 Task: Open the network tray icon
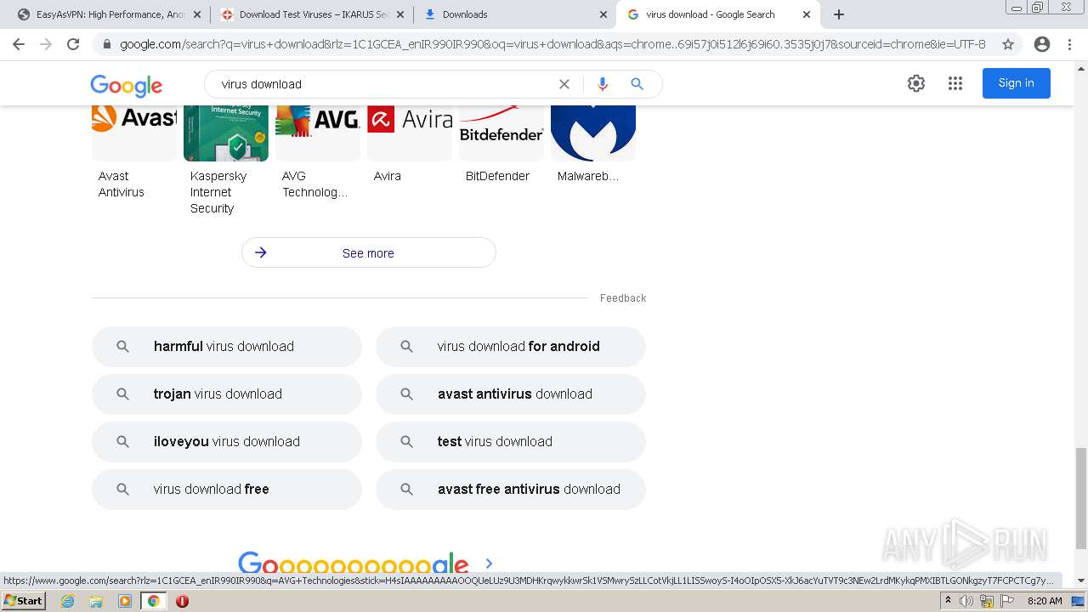tap(987, 601)
